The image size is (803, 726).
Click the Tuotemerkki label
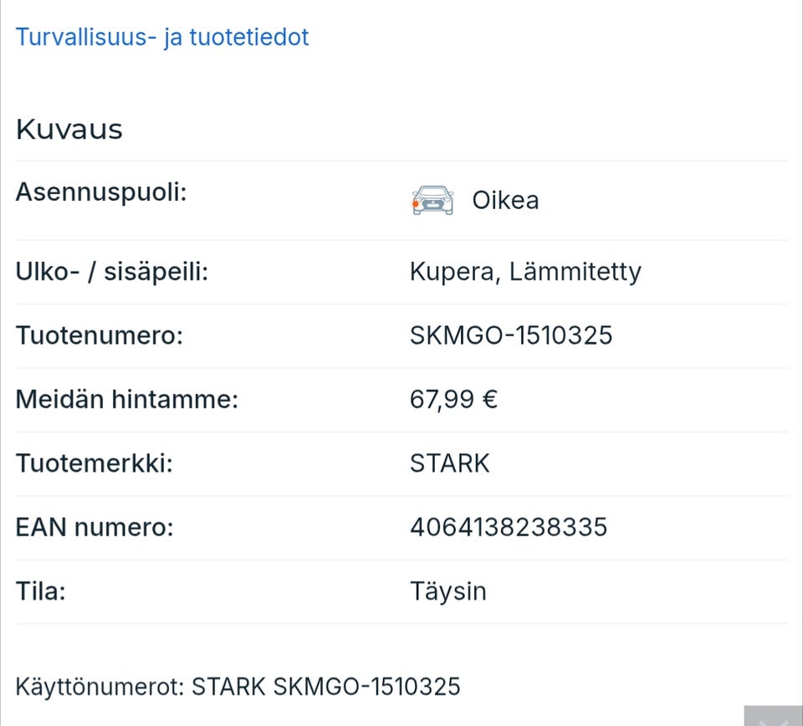click(x=95, y=463)
